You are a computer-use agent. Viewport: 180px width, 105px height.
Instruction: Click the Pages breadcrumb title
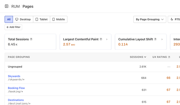click(x=28, y=6)
